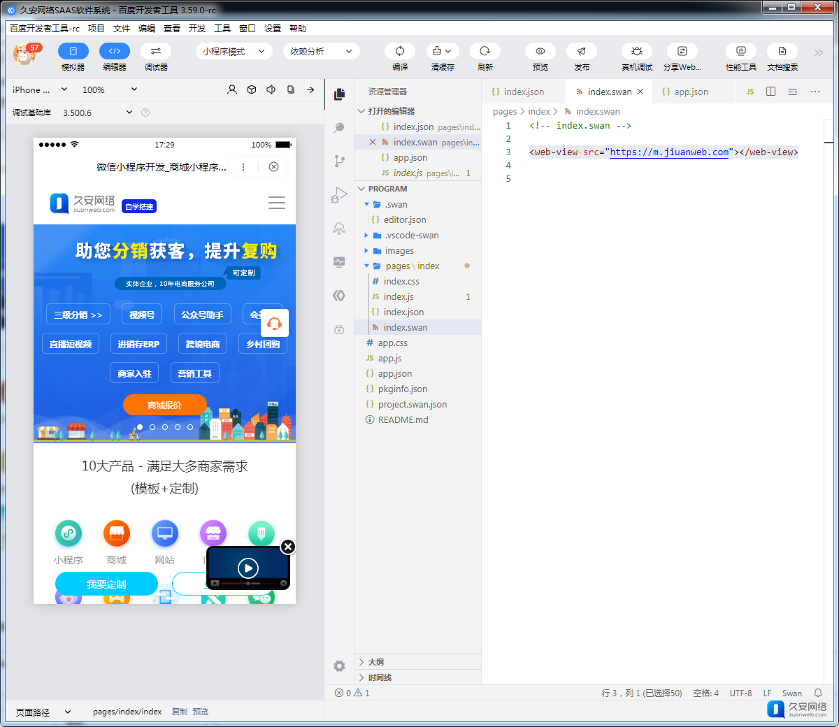Click the 我要定制 button

(107, 584)
